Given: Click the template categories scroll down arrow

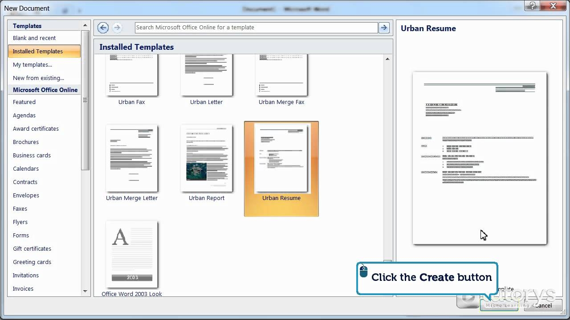Looking at the screenshot, I should [x=85, y=291].
